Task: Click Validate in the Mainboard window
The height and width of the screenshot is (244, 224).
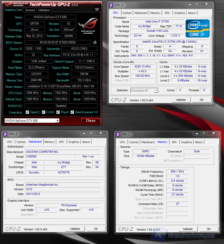Action: pos(75,229)
